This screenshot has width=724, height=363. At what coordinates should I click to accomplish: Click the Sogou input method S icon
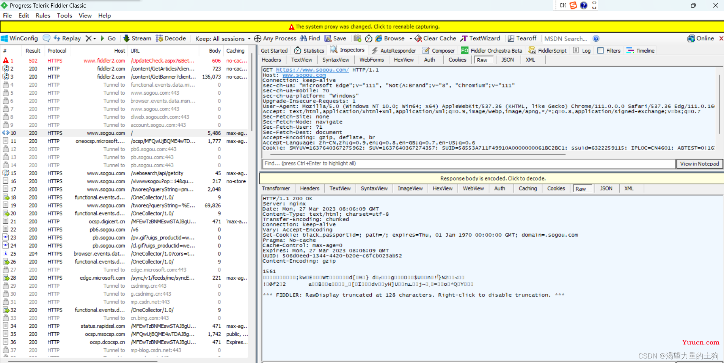point(573,5)
